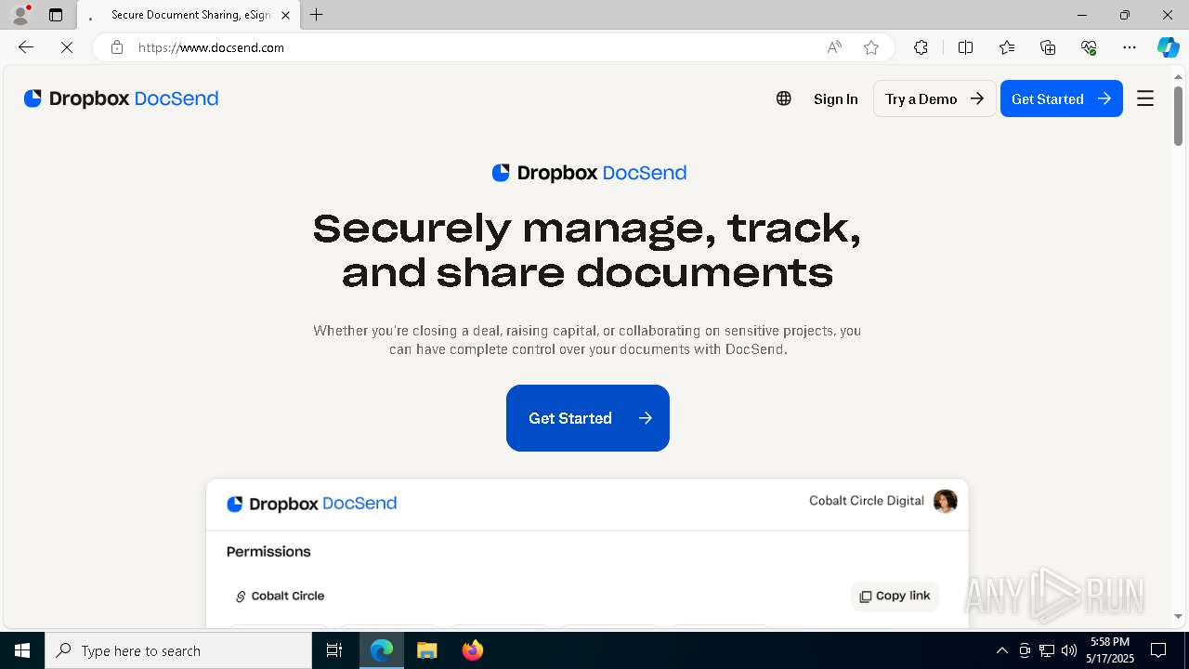The width and height of the screenshot is (1189, 669).
Task: Click Sign In link
Action: click(x=836, y=98)
